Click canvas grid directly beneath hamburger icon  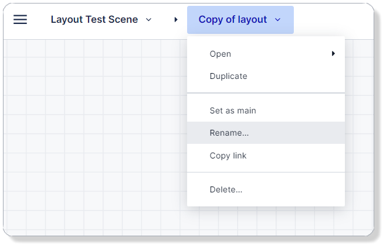[x=20, y=64]
